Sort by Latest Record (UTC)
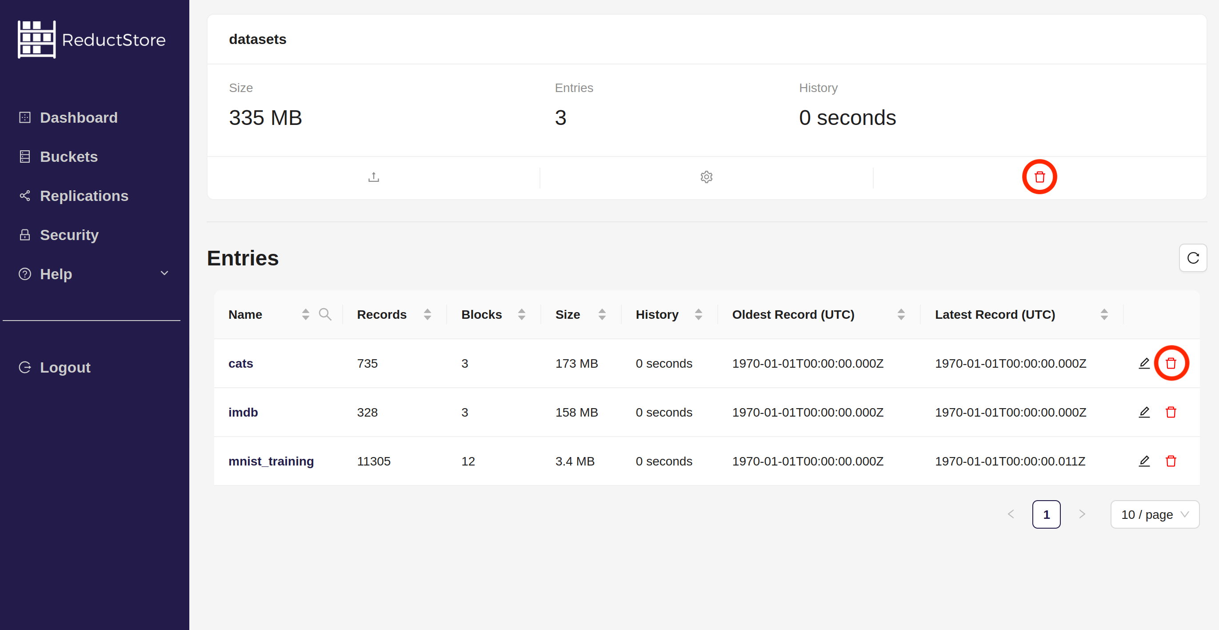Screen dimensions: 1219x630 point(1103,314)
